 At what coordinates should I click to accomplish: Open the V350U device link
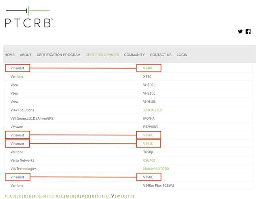point(148,135)
